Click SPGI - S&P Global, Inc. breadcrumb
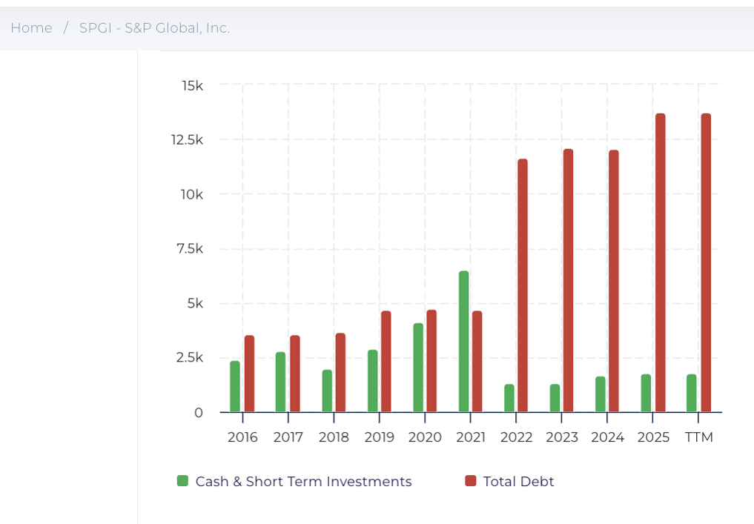Viewport: 754px width, 524px height. click(154, 28)
